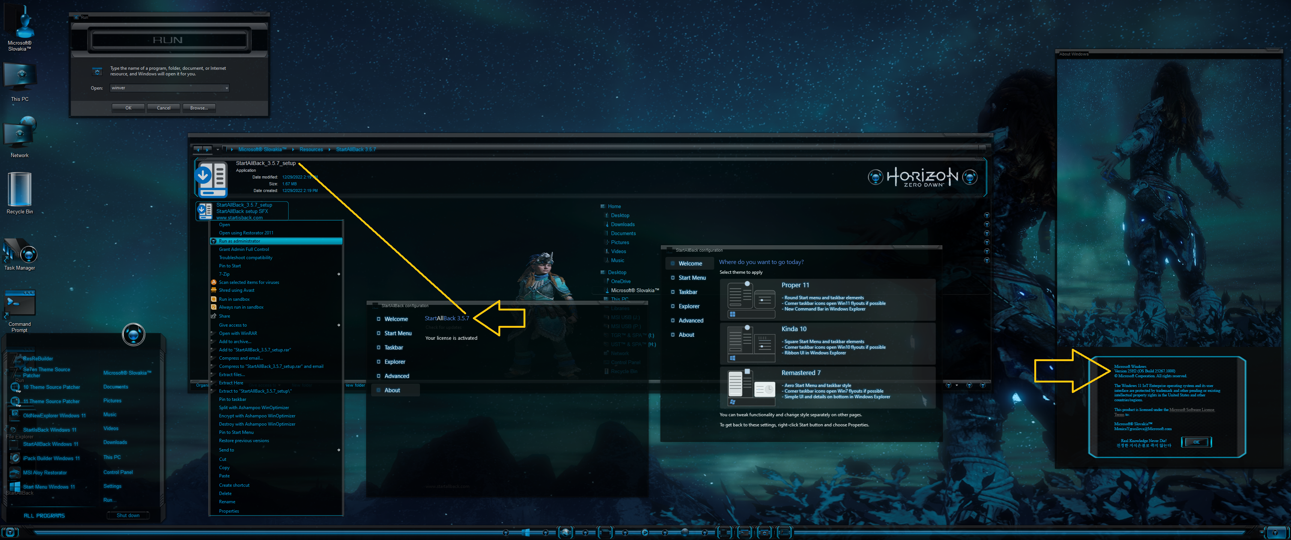Click the orb left of Horizon logo

pyautogui.click(x=876, y=177)
